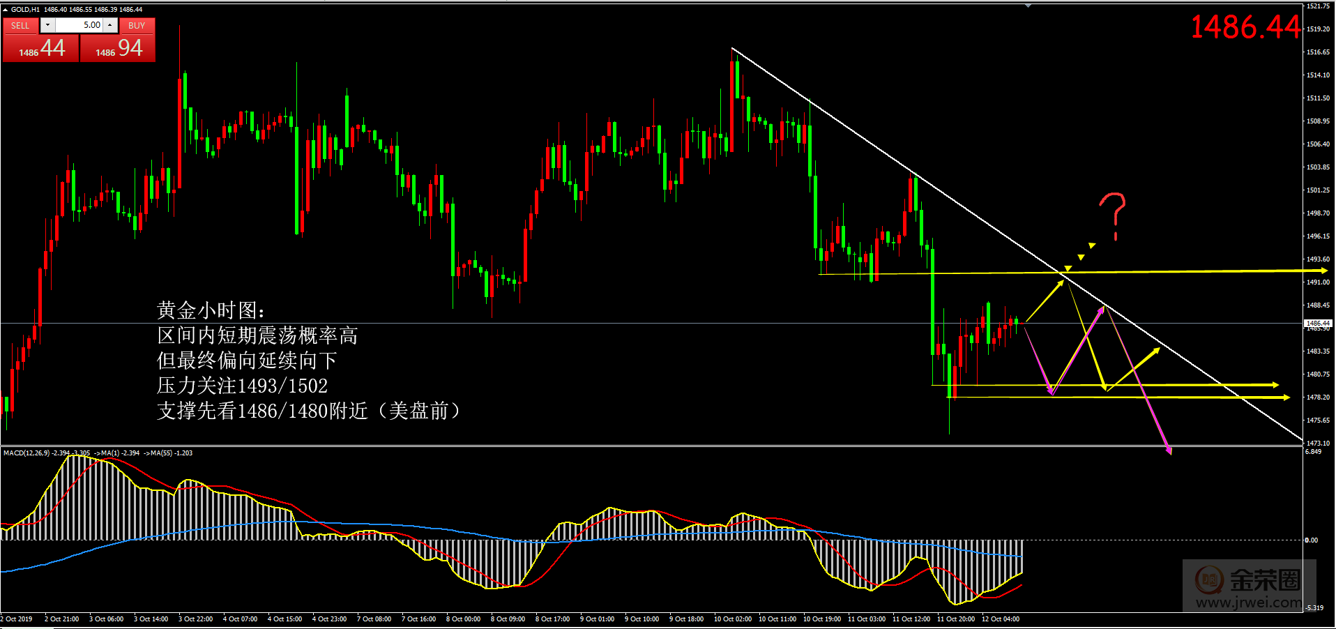Screen dimensions: 1336x629
Task: Decrease the lot size with the down stepper arrow
Action: 47,25
